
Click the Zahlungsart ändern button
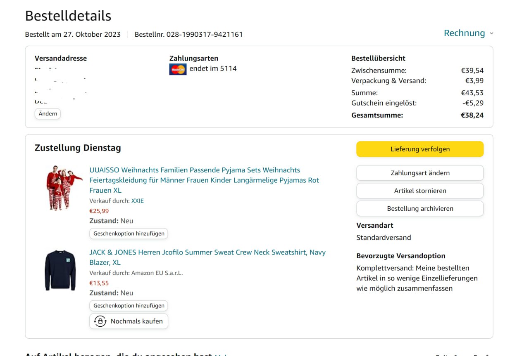[x=420, y=173]
